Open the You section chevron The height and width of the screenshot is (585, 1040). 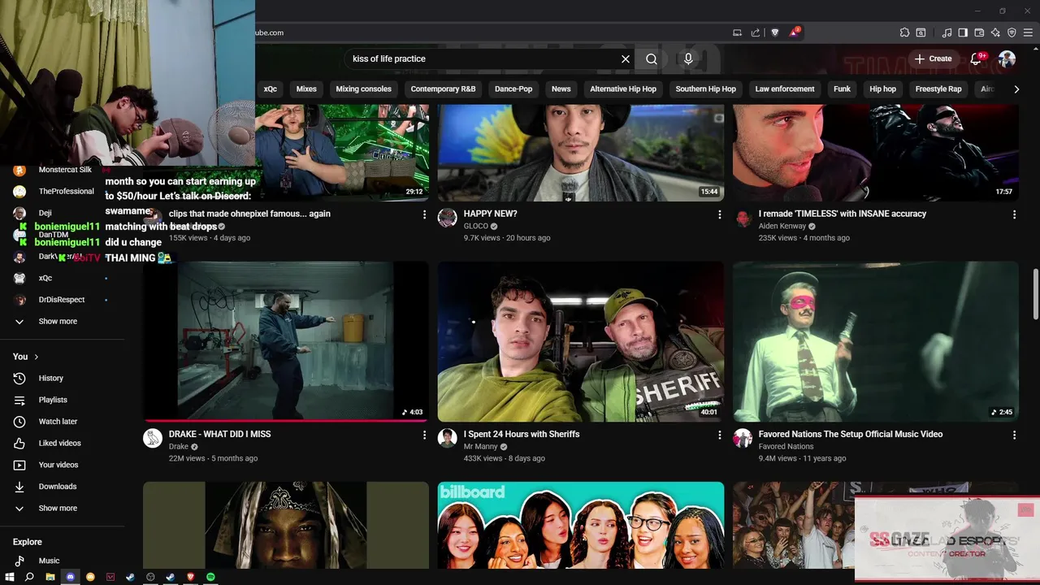click(x=37, y=357)
